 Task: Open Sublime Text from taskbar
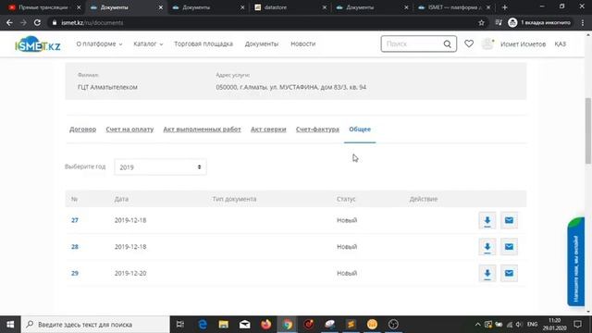(x=351, y=325)
